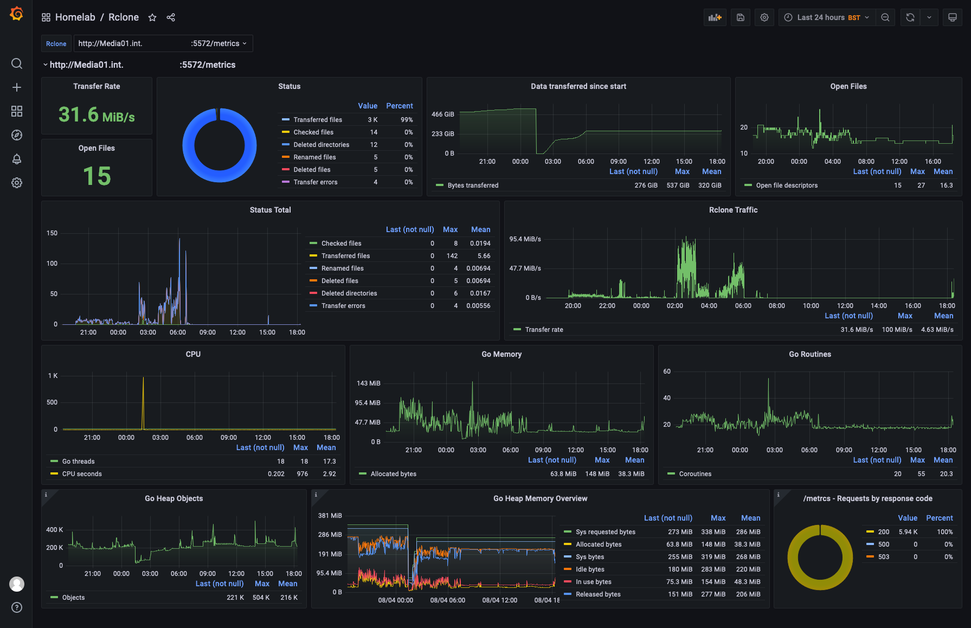Collapse the Media01 metrics row
Image resolution: width=971 pixels, height=628 pixels.
tap(46, 64)
